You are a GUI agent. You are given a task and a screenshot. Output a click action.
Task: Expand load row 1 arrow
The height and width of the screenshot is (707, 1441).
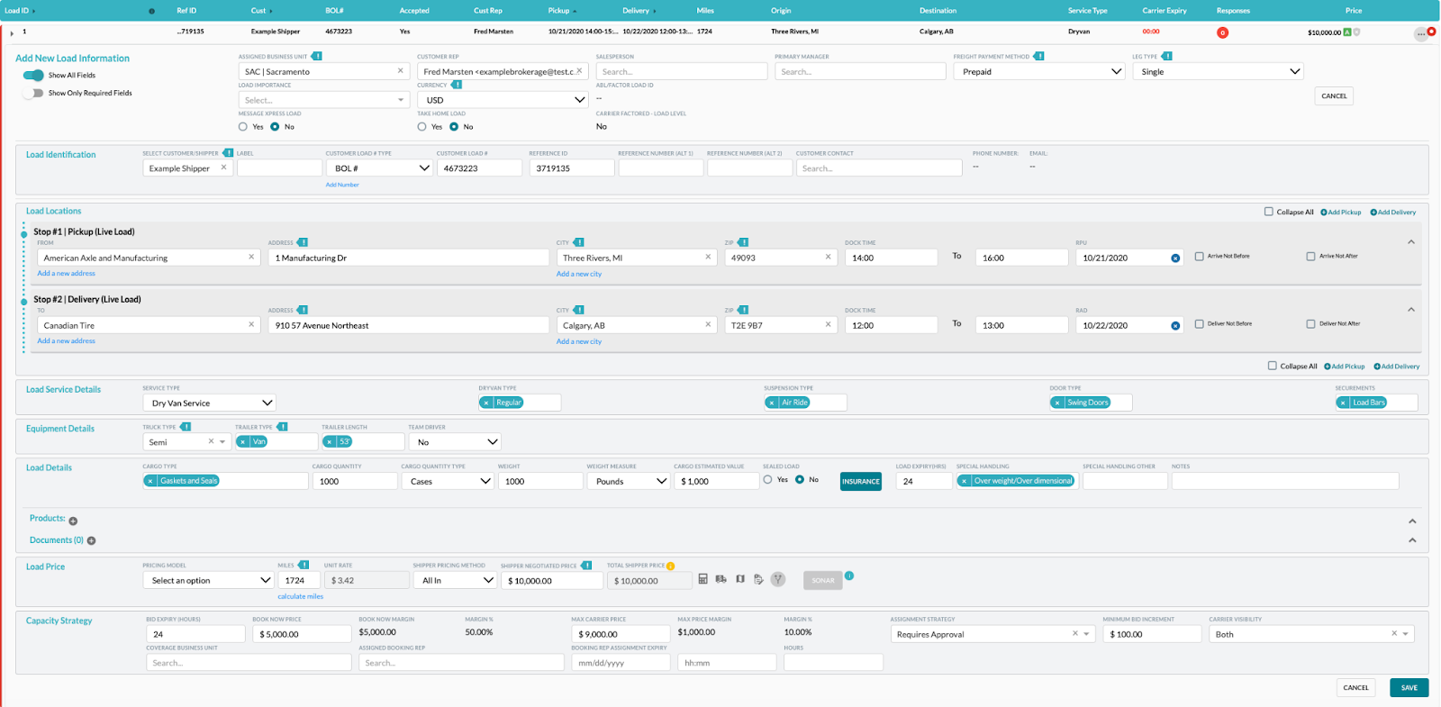[12, 33]
